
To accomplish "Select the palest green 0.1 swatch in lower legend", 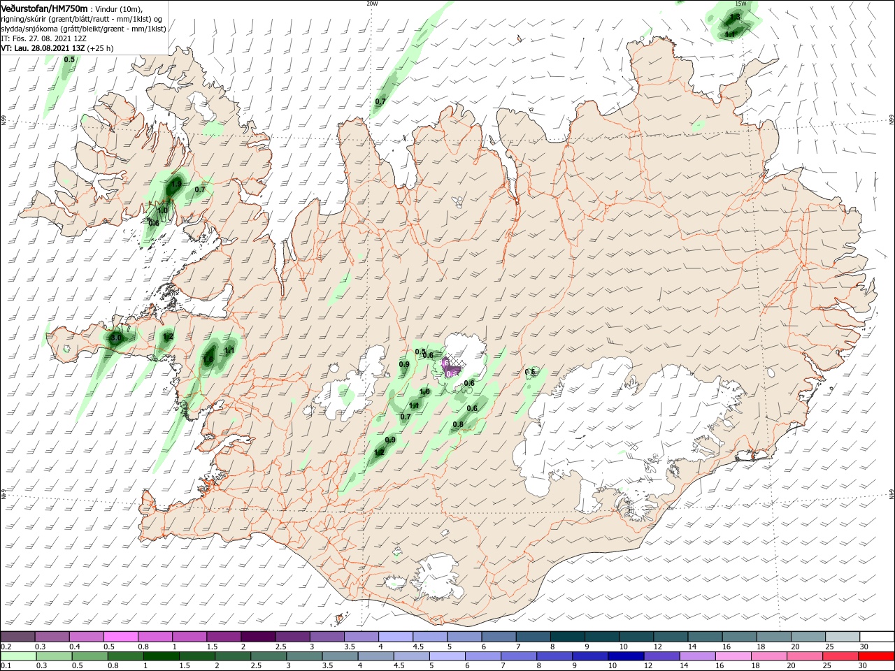I will (18, 656).
